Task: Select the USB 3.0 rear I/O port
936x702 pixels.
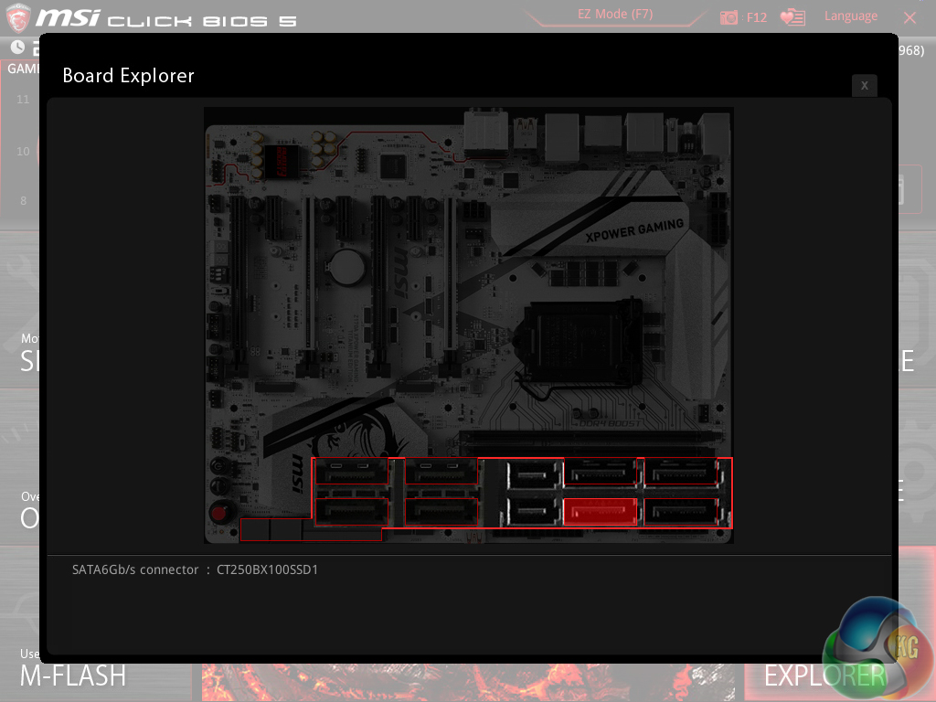Action: pyautogui.click(x=525, y=133)
